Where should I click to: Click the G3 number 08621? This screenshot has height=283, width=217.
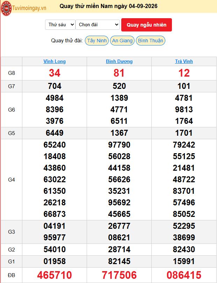(x=119, y=238)
